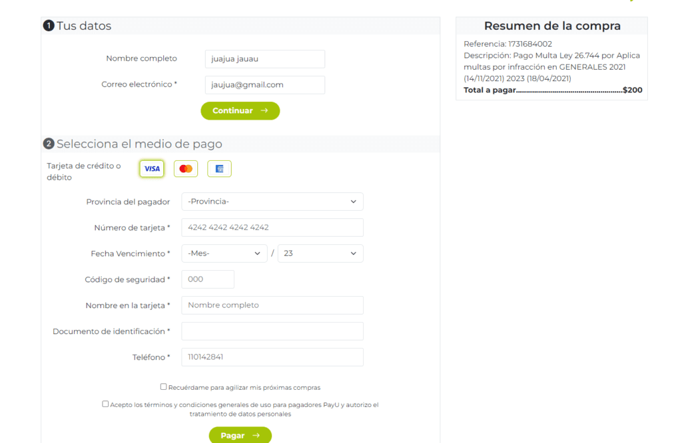Focus the Correo electrónico email field
Screen dimensions: 682x443
[x=264, y=85]
